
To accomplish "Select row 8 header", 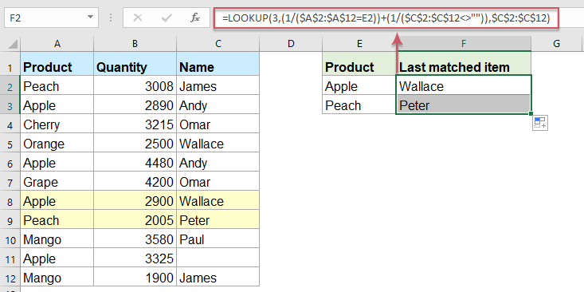I will 10,201.
